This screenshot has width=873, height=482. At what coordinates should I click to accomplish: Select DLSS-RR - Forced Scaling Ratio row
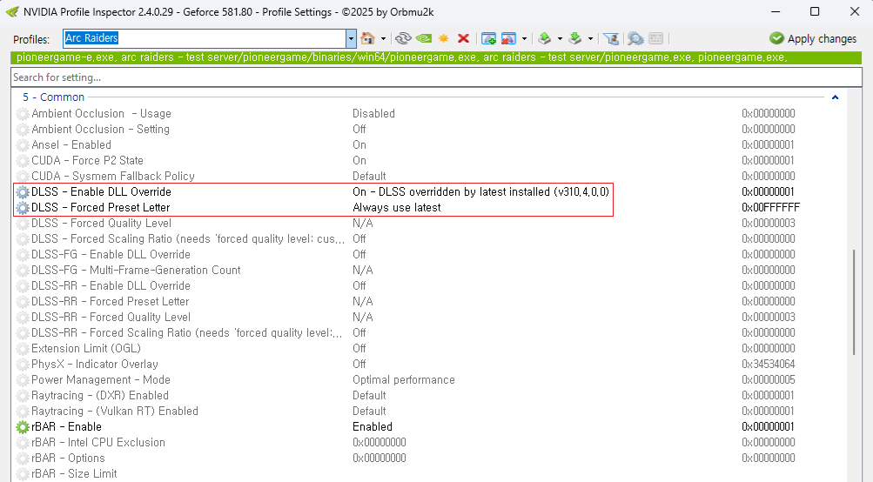pyautogui.click(x=429, y=333)
